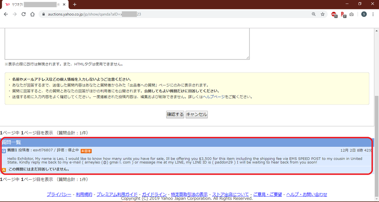Open the 利用規約 footer link
This screenshot has width=379, height=202.
(84, 194)
